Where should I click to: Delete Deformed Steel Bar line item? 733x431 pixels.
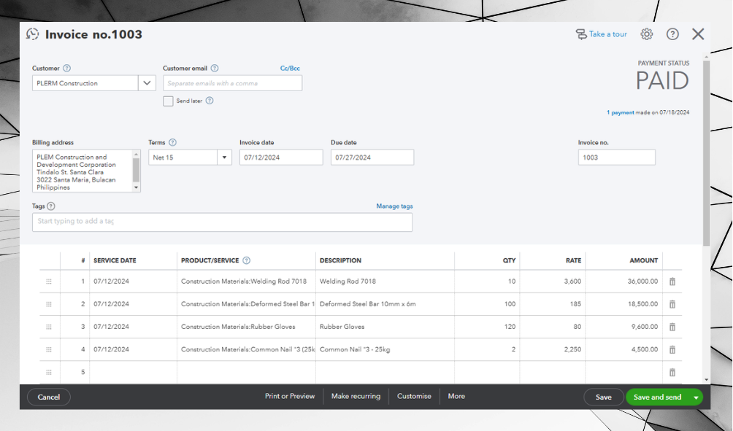click(672, 304)
